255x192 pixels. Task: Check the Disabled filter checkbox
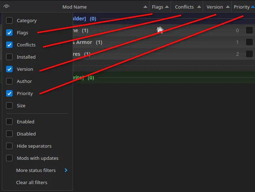9,134
